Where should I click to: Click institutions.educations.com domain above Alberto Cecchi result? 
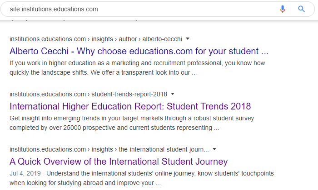(x=48, y=39)
